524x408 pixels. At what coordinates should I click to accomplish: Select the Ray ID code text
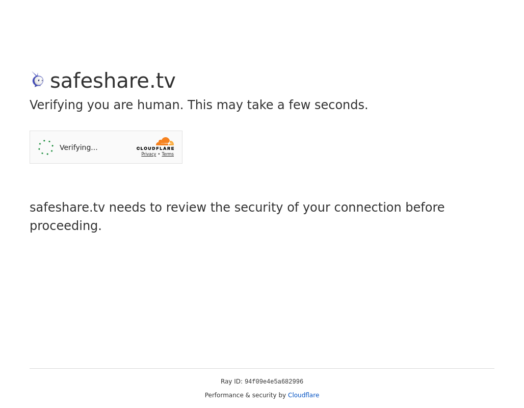point(274,381)
